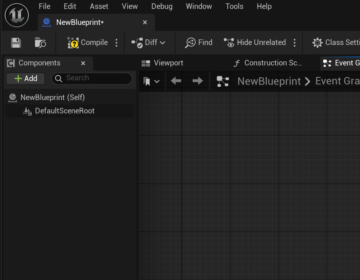Image resolution: width=360 pixels, height=280 pixels.
Task: Click NewBlueprint in the breadcrumb
Action: (269, 81)
